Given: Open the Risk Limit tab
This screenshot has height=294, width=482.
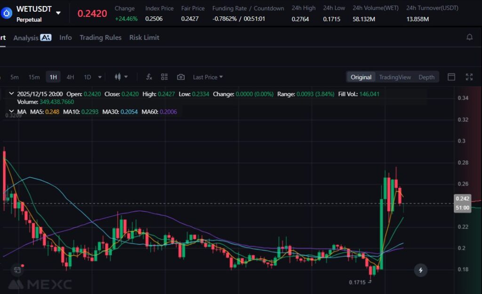Looking at the screenshot, I should [x=144, y=38].
